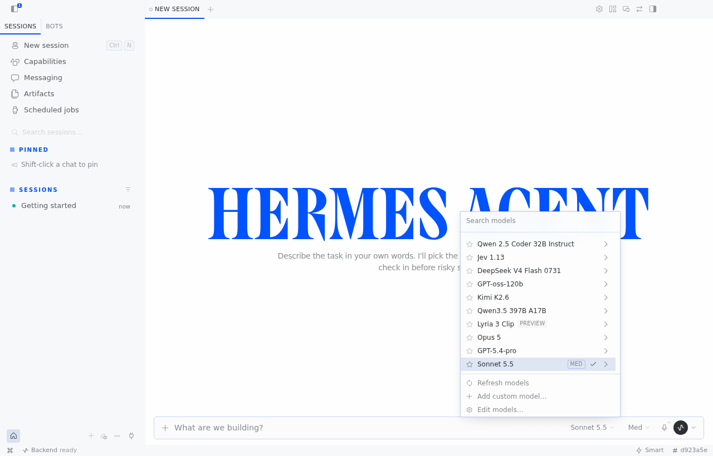
Task: Click the cloud icon in the sidebar footer
Action: [104, 436]
